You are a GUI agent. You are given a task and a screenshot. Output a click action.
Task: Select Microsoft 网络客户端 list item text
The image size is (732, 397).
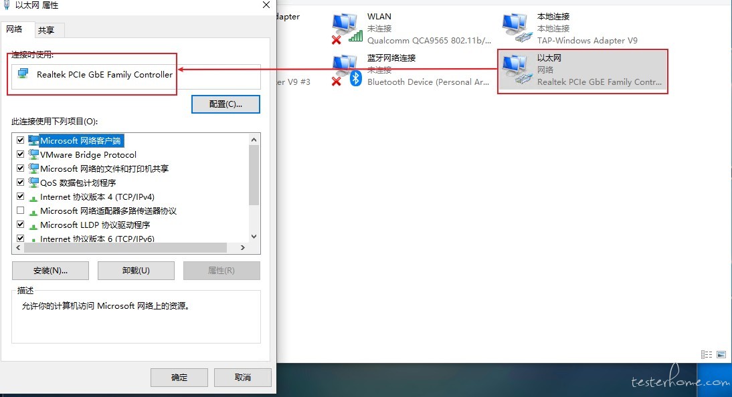(81, 140)
